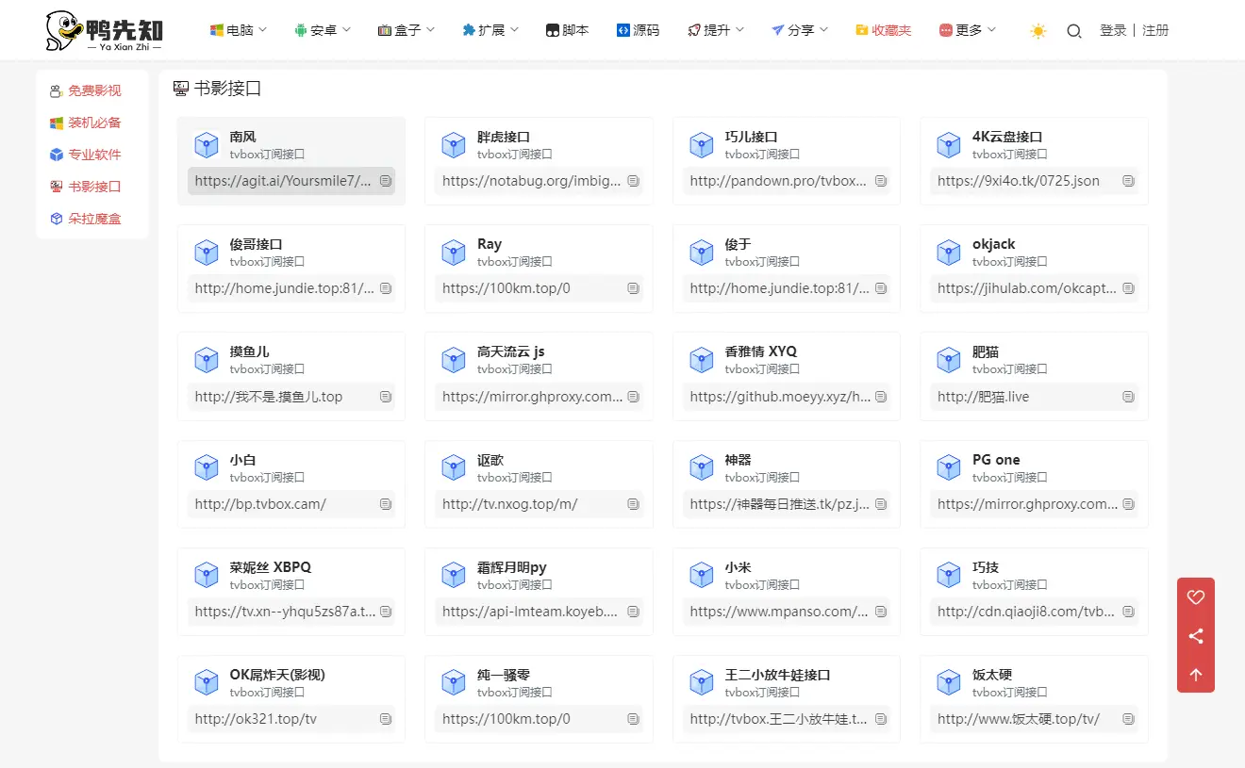This screenshot has height=768, width=1245.
Task: Copy the 小白 URL icon
Action: 386,504
